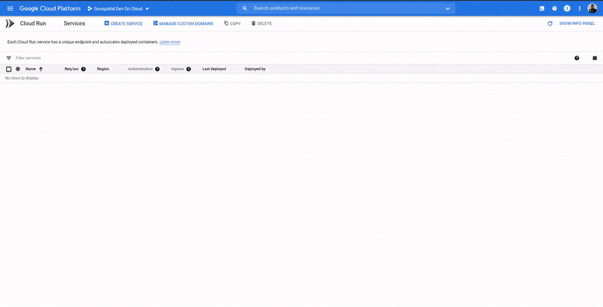Open the help question mark in top bar
This screenshot has height=307, width=603.
tap(554, 8)
